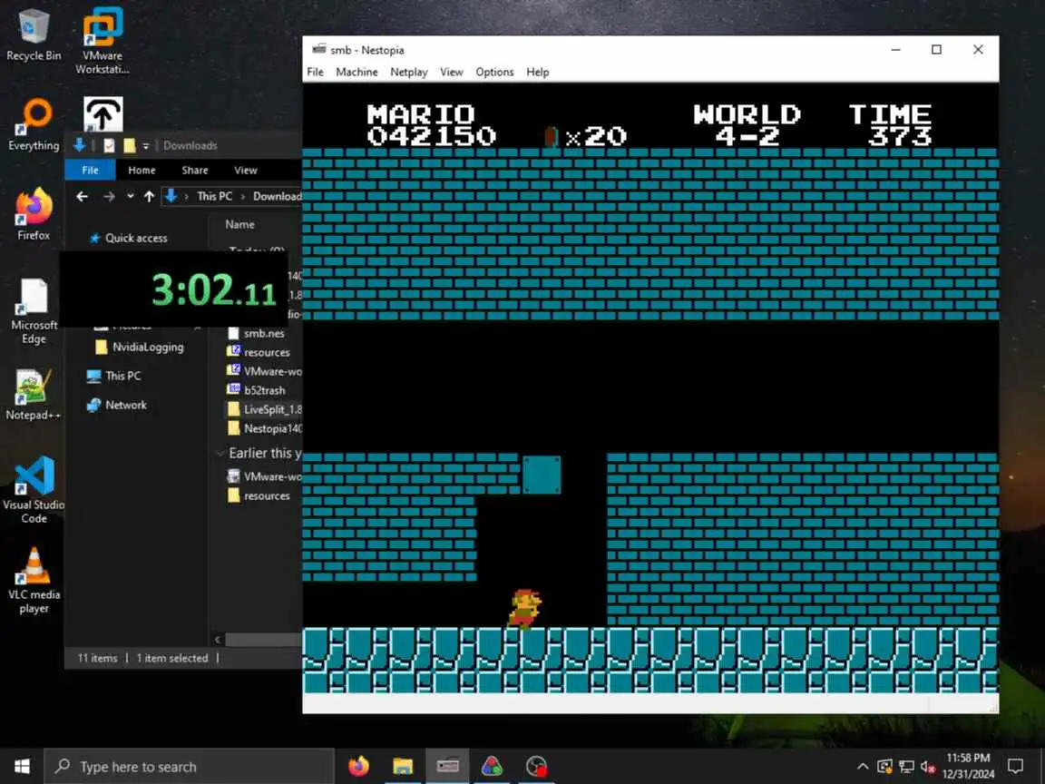Open Customize Quick Access Toolbar dropdown
Image resolution: width=1045 pixels, height=784 pixels.
(x=146, y=145)
